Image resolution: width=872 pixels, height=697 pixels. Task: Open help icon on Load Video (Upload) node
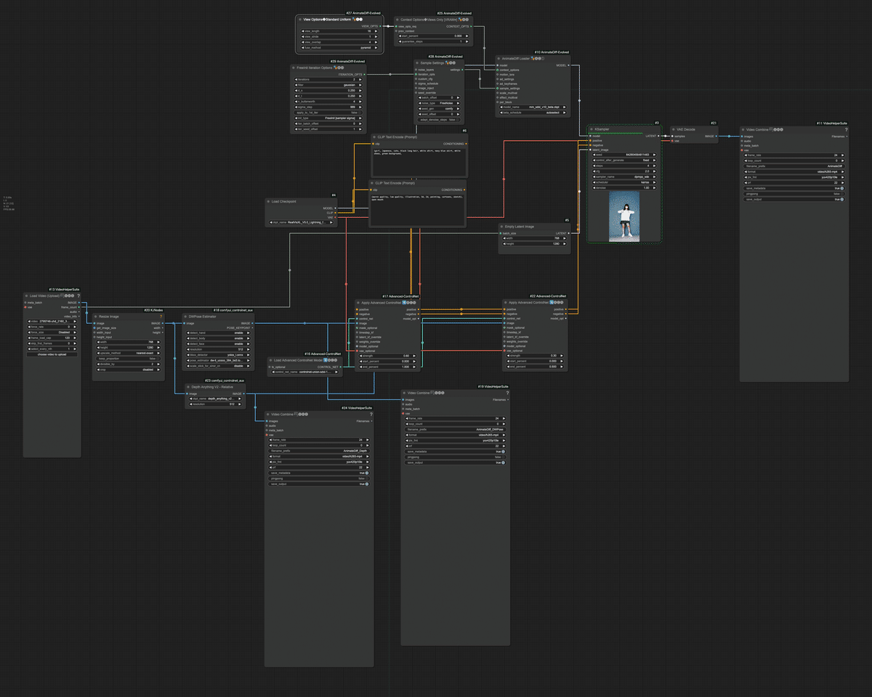(x=78, y=295)
